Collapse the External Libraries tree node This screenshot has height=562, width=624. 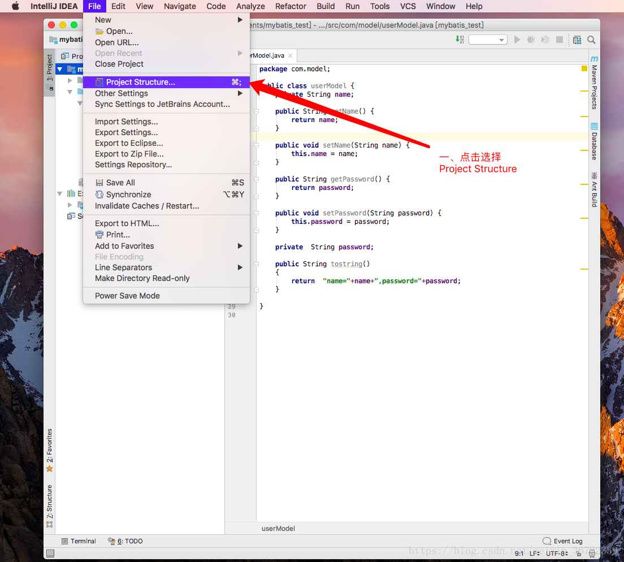[60, 194]
